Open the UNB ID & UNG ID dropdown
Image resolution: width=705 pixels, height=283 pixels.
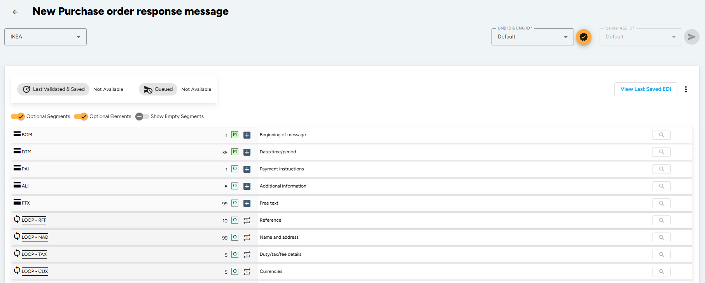533,37
